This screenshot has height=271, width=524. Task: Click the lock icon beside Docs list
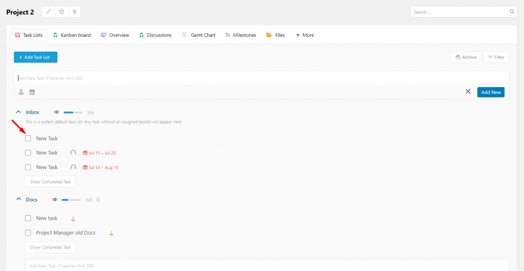[x=98, y=199]
